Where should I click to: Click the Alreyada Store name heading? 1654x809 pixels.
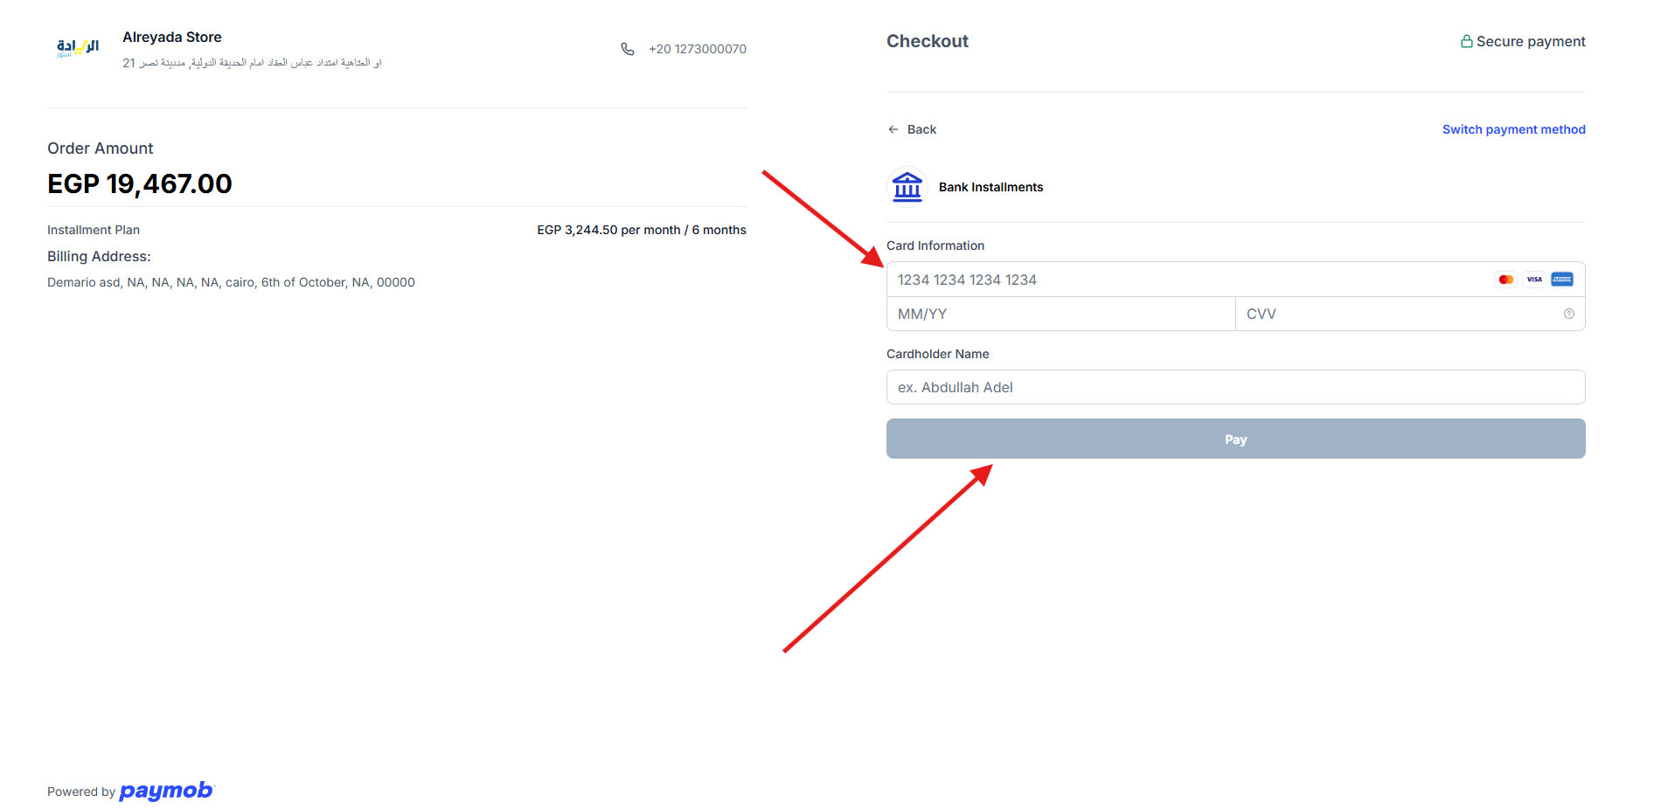click(171, 37)
